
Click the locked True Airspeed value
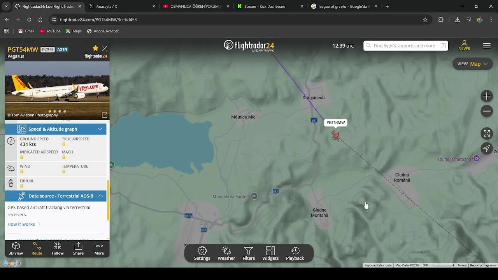pos(64,144)
